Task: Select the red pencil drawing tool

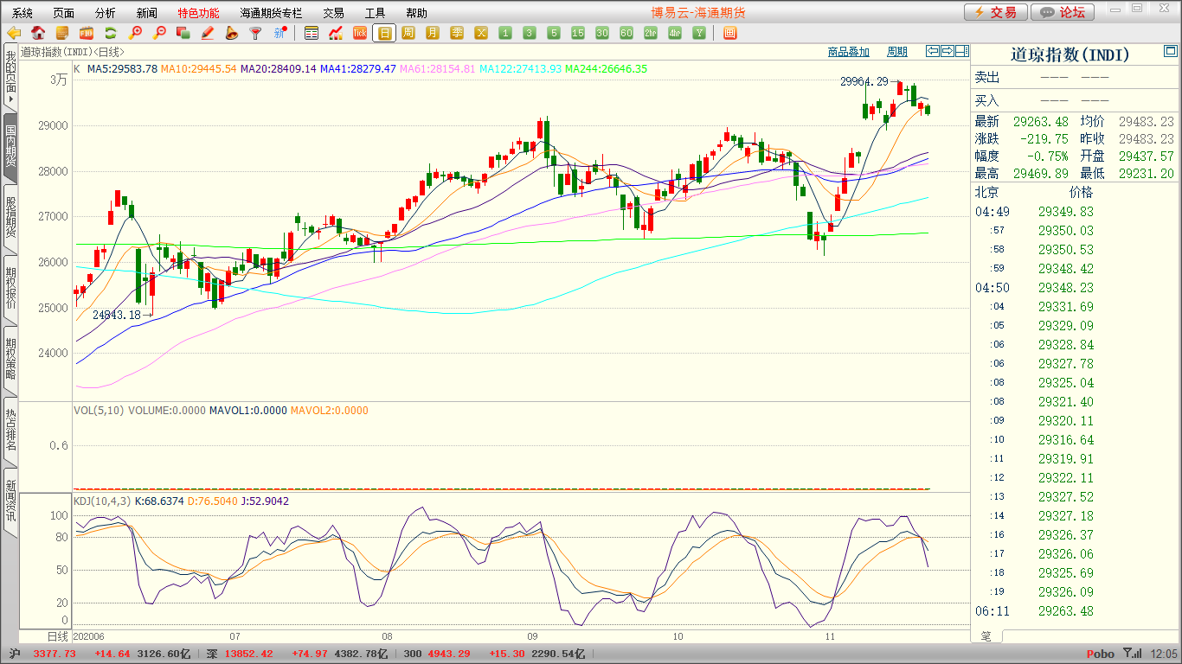Action: click(207, 34)
